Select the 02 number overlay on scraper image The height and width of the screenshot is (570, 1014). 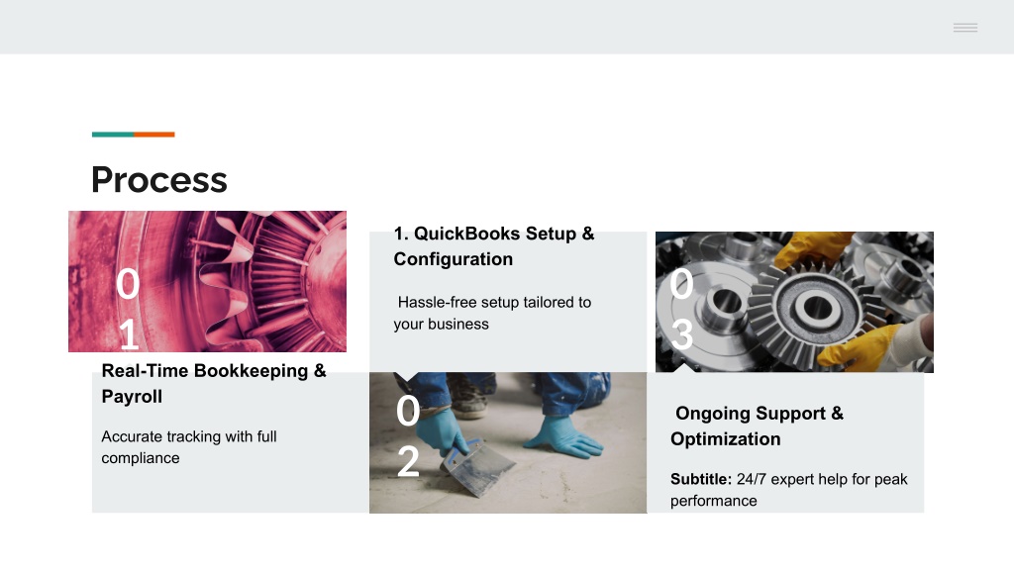coord(408,436)
